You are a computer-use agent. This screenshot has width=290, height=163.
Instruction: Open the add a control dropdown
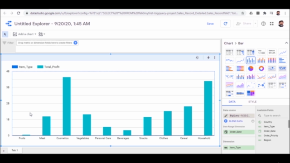(42, 34)
